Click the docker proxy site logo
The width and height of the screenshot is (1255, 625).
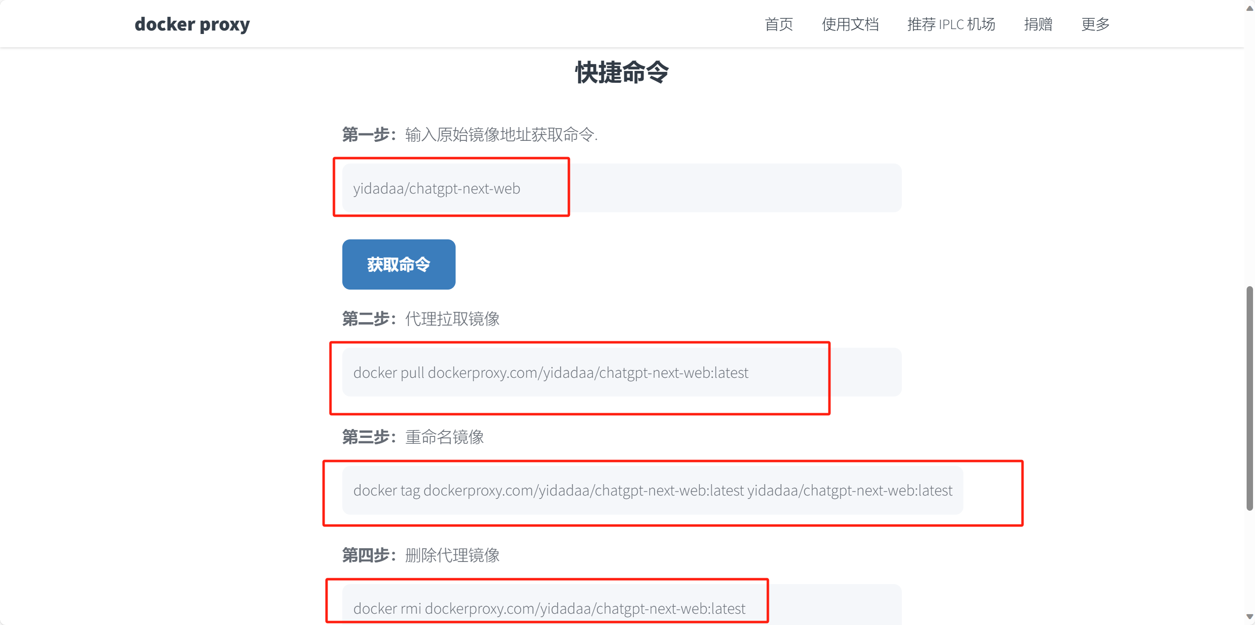192,24
